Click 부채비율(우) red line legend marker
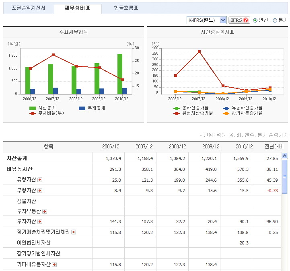Image resolution: width=290 pixels, height=271 pixels. pos(33,113)
